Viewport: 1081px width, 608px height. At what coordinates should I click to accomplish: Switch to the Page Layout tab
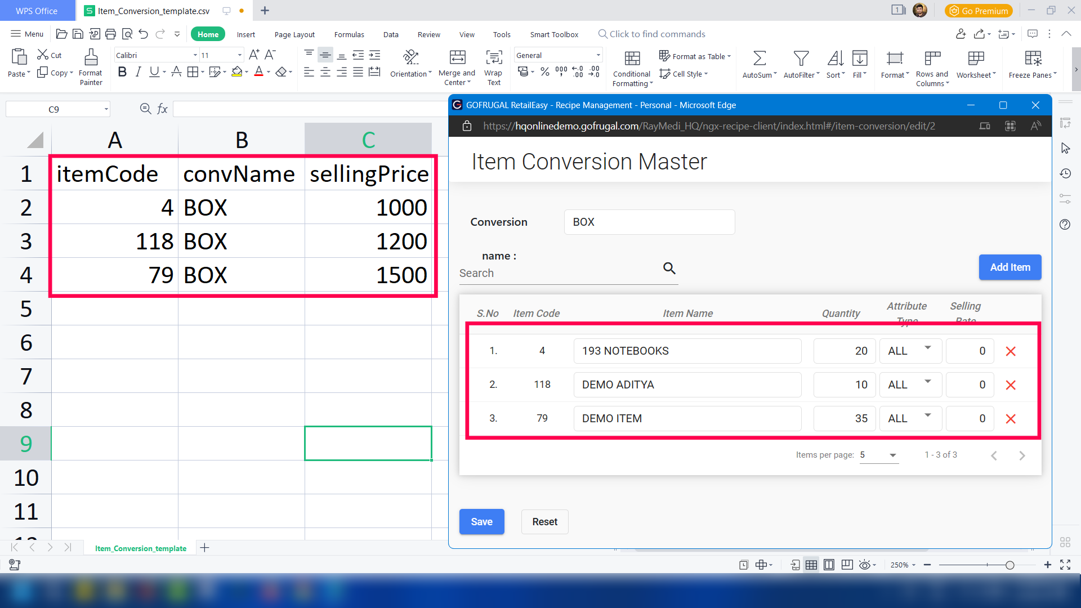(x=294, y=34)
